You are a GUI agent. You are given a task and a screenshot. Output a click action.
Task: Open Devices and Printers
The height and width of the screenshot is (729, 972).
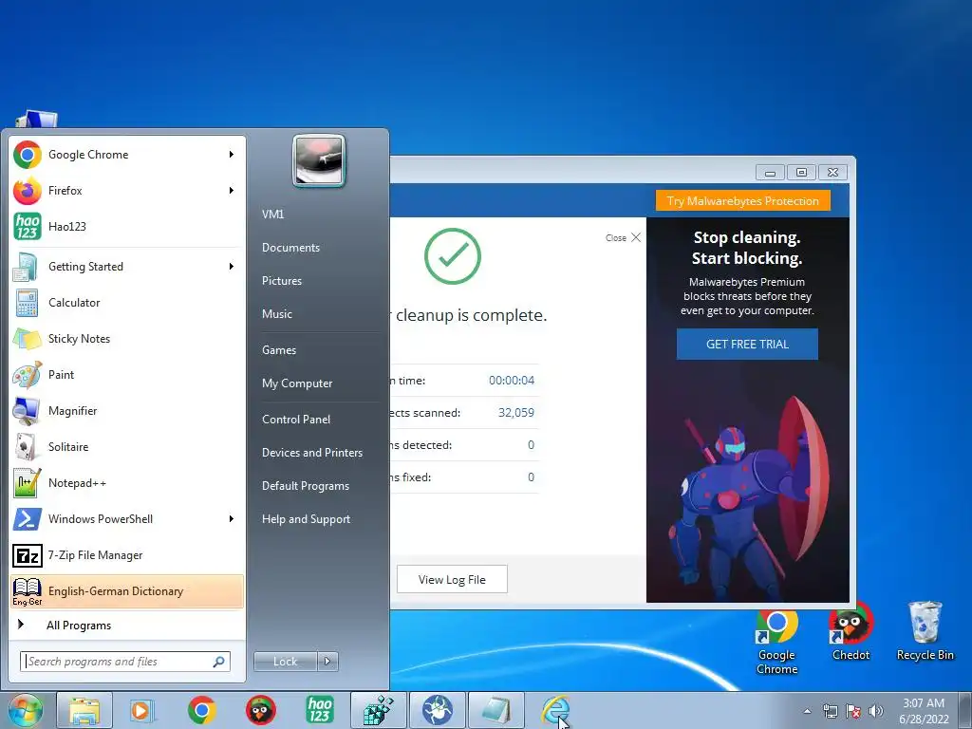click(x=311, y=453)
